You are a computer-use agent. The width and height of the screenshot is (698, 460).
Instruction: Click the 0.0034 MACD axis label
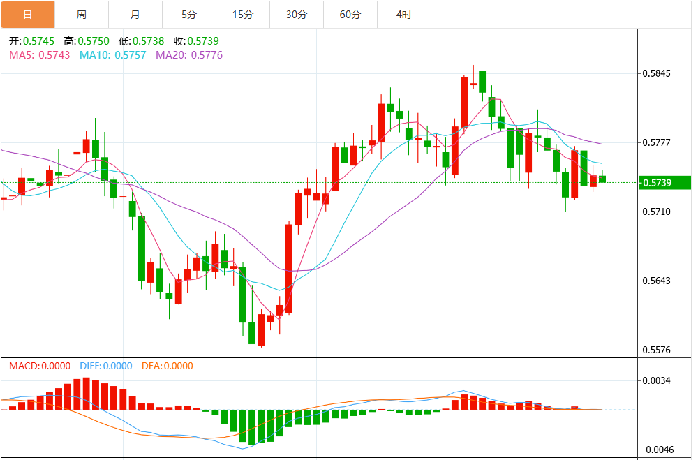pos(656,381)
